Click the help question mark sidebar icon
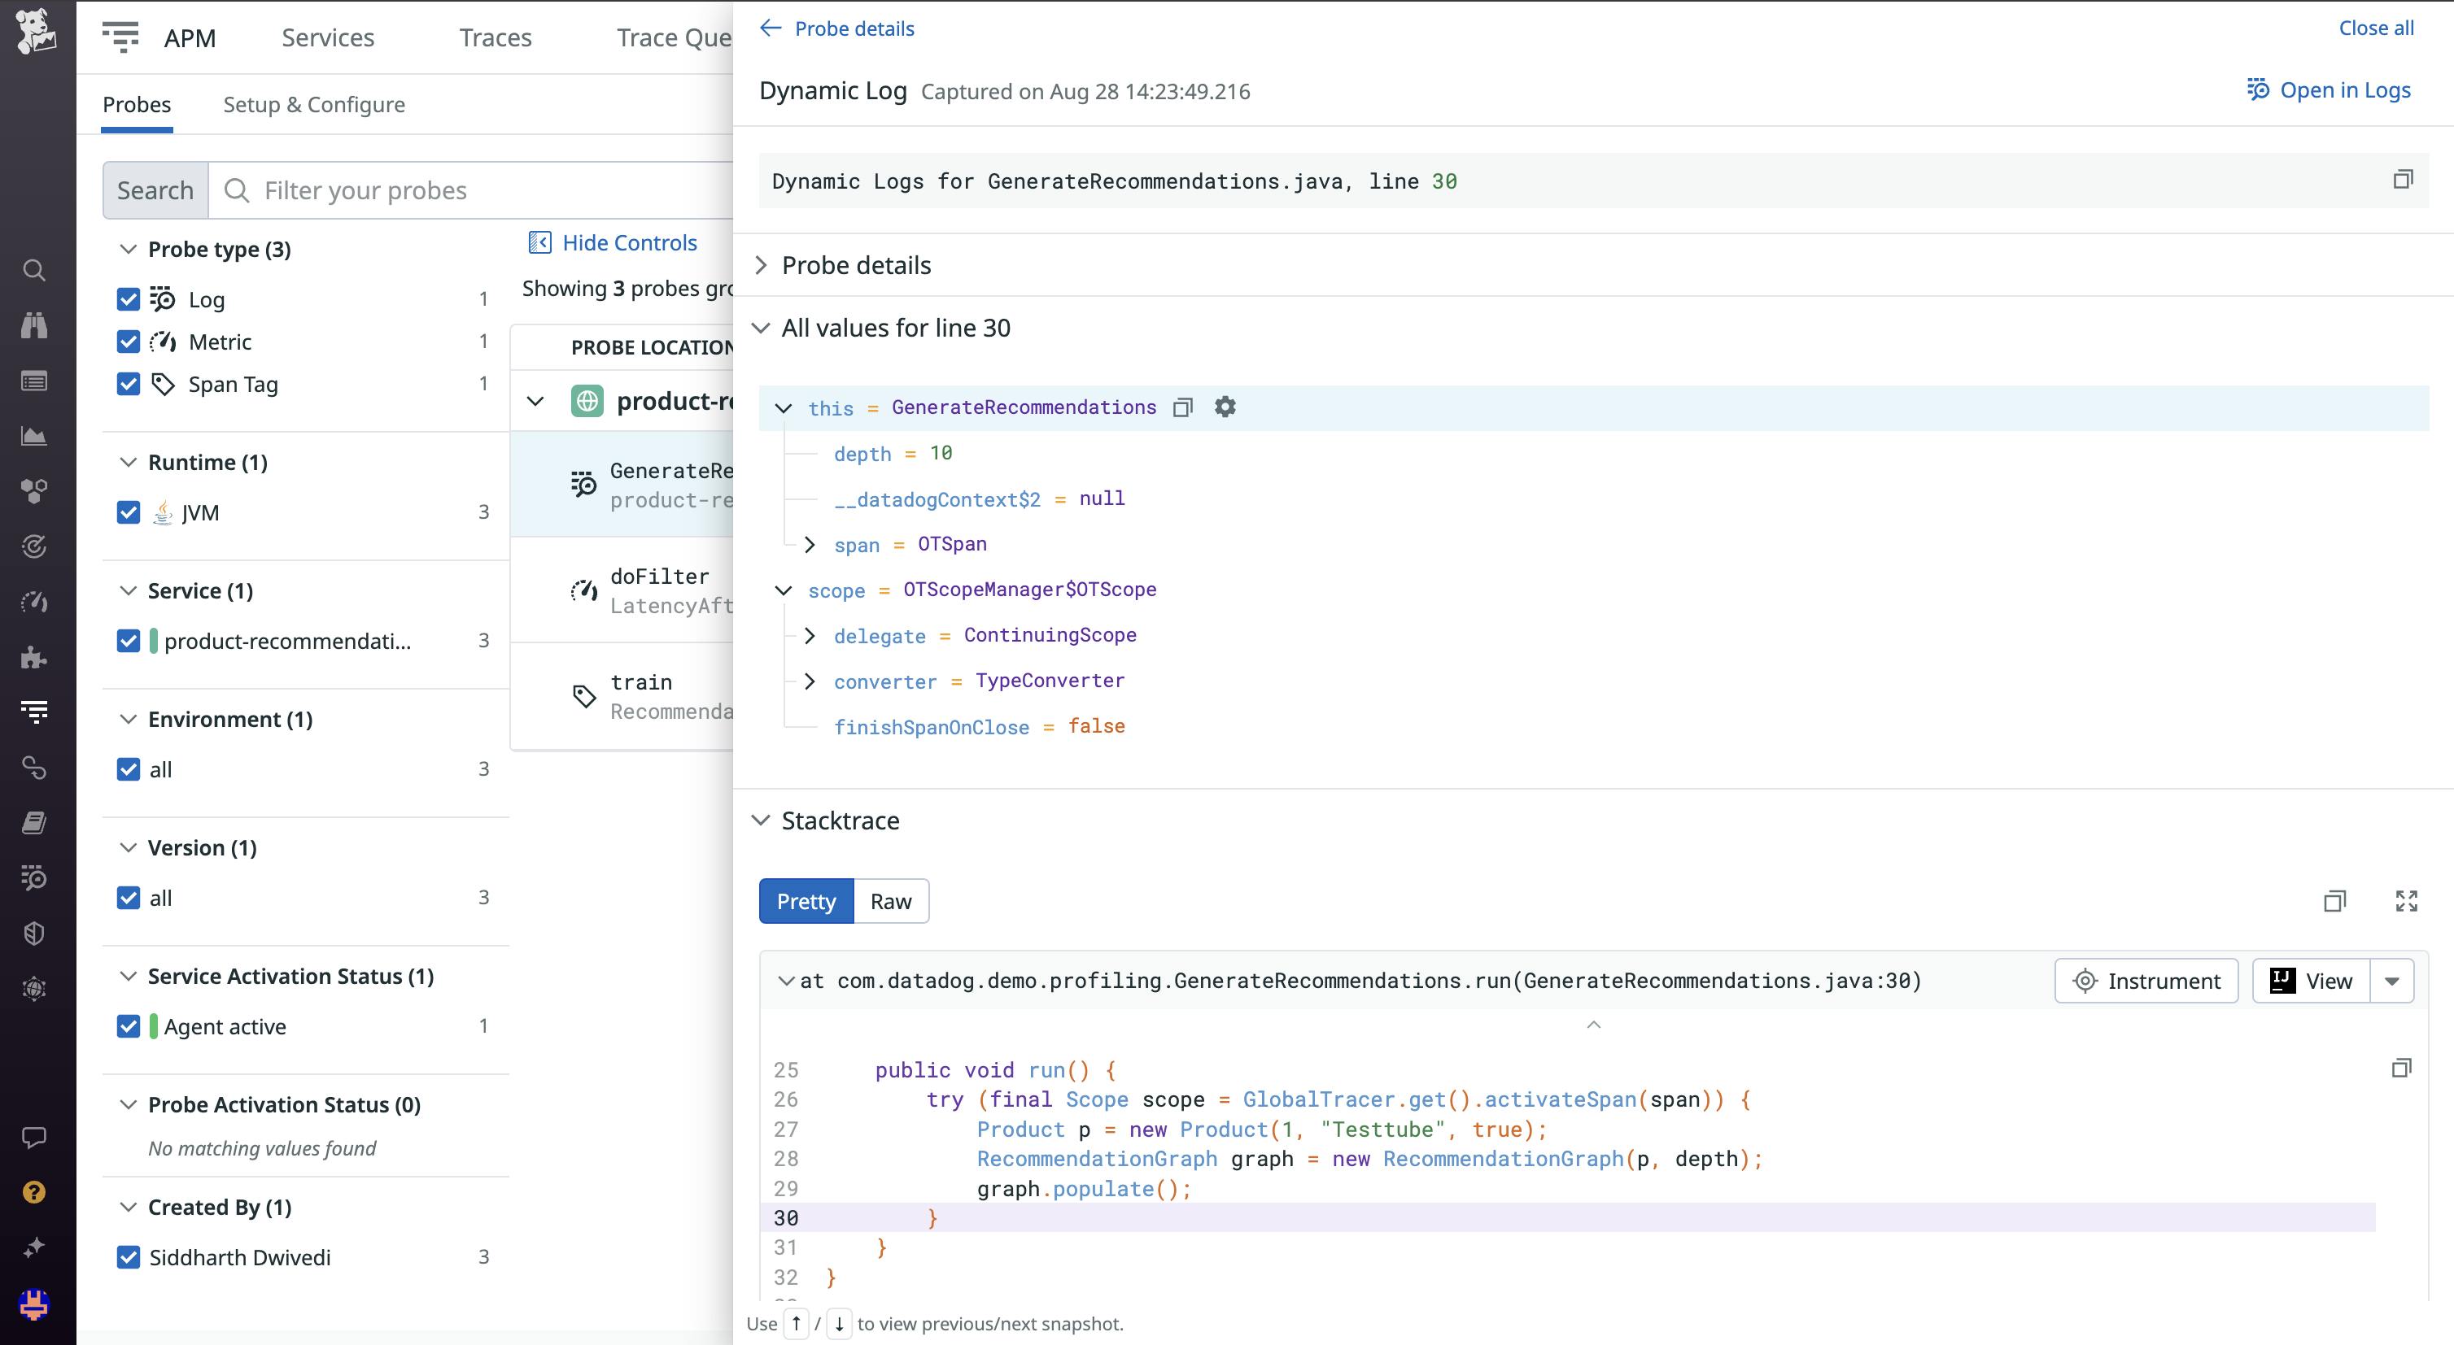Image resolution: width=2454 pixels, height=1345 pixels. pyautogui.click(x=34, y=1192)
